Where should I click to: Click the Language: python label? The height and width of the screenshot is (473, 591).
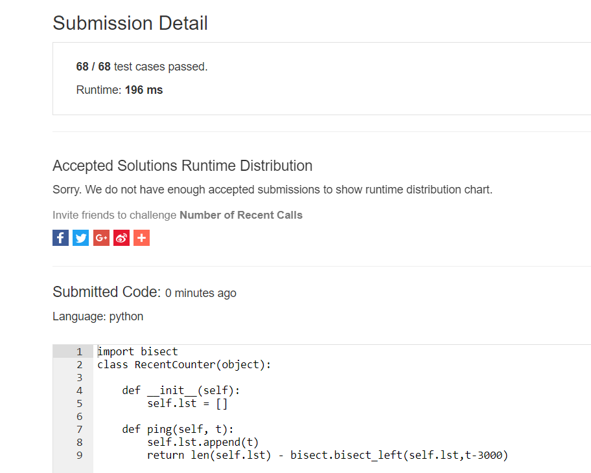pos(98,316)
